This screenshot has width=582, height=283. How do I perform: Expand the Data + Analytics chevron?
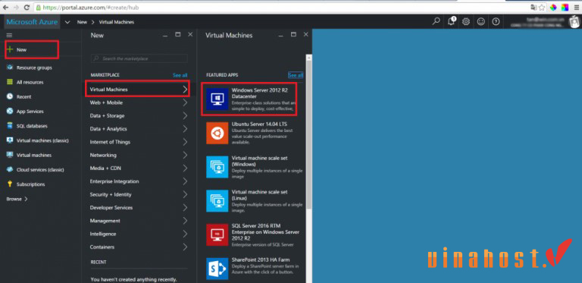(x=185, y=129)
